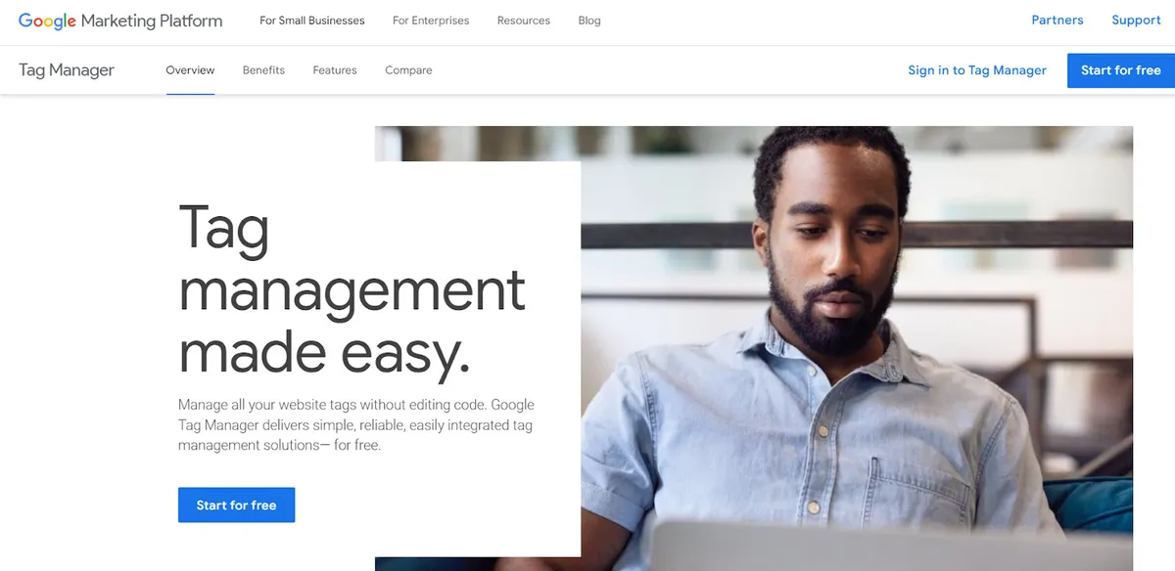Click Start for free in the header bar
The width and height of the screenshot is (1175, 571).
pos(1121,70)
